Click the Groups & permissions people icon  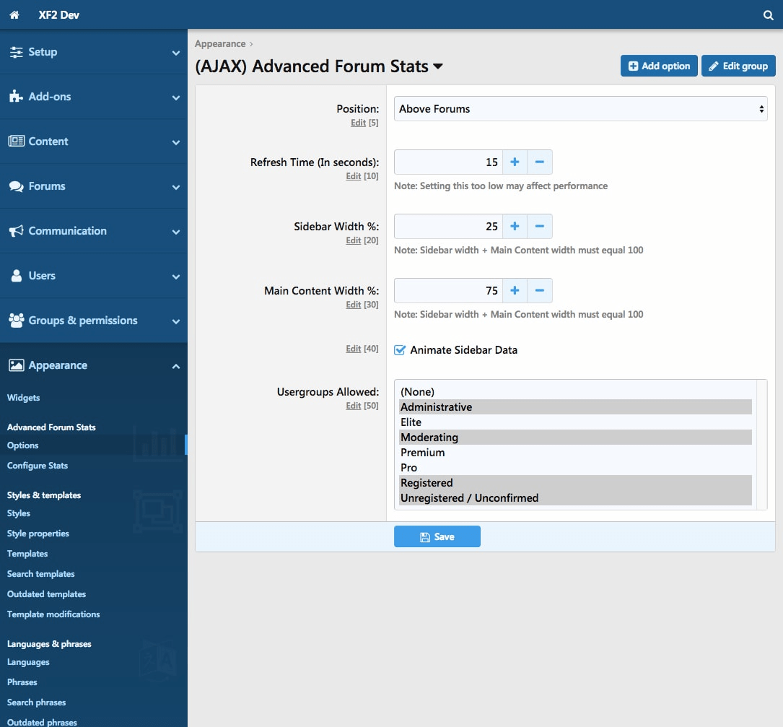16,321
